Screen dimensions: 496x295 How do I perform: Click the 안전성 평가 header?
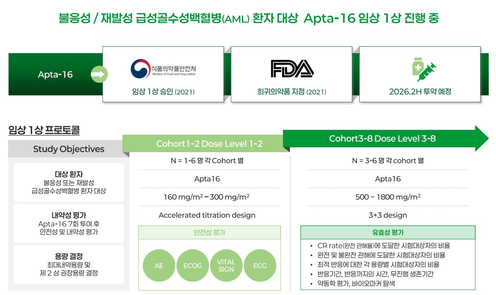tap(209, 233)
